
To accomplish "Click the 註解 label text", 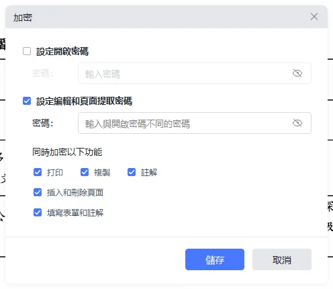I will click(x=149, y=173).
